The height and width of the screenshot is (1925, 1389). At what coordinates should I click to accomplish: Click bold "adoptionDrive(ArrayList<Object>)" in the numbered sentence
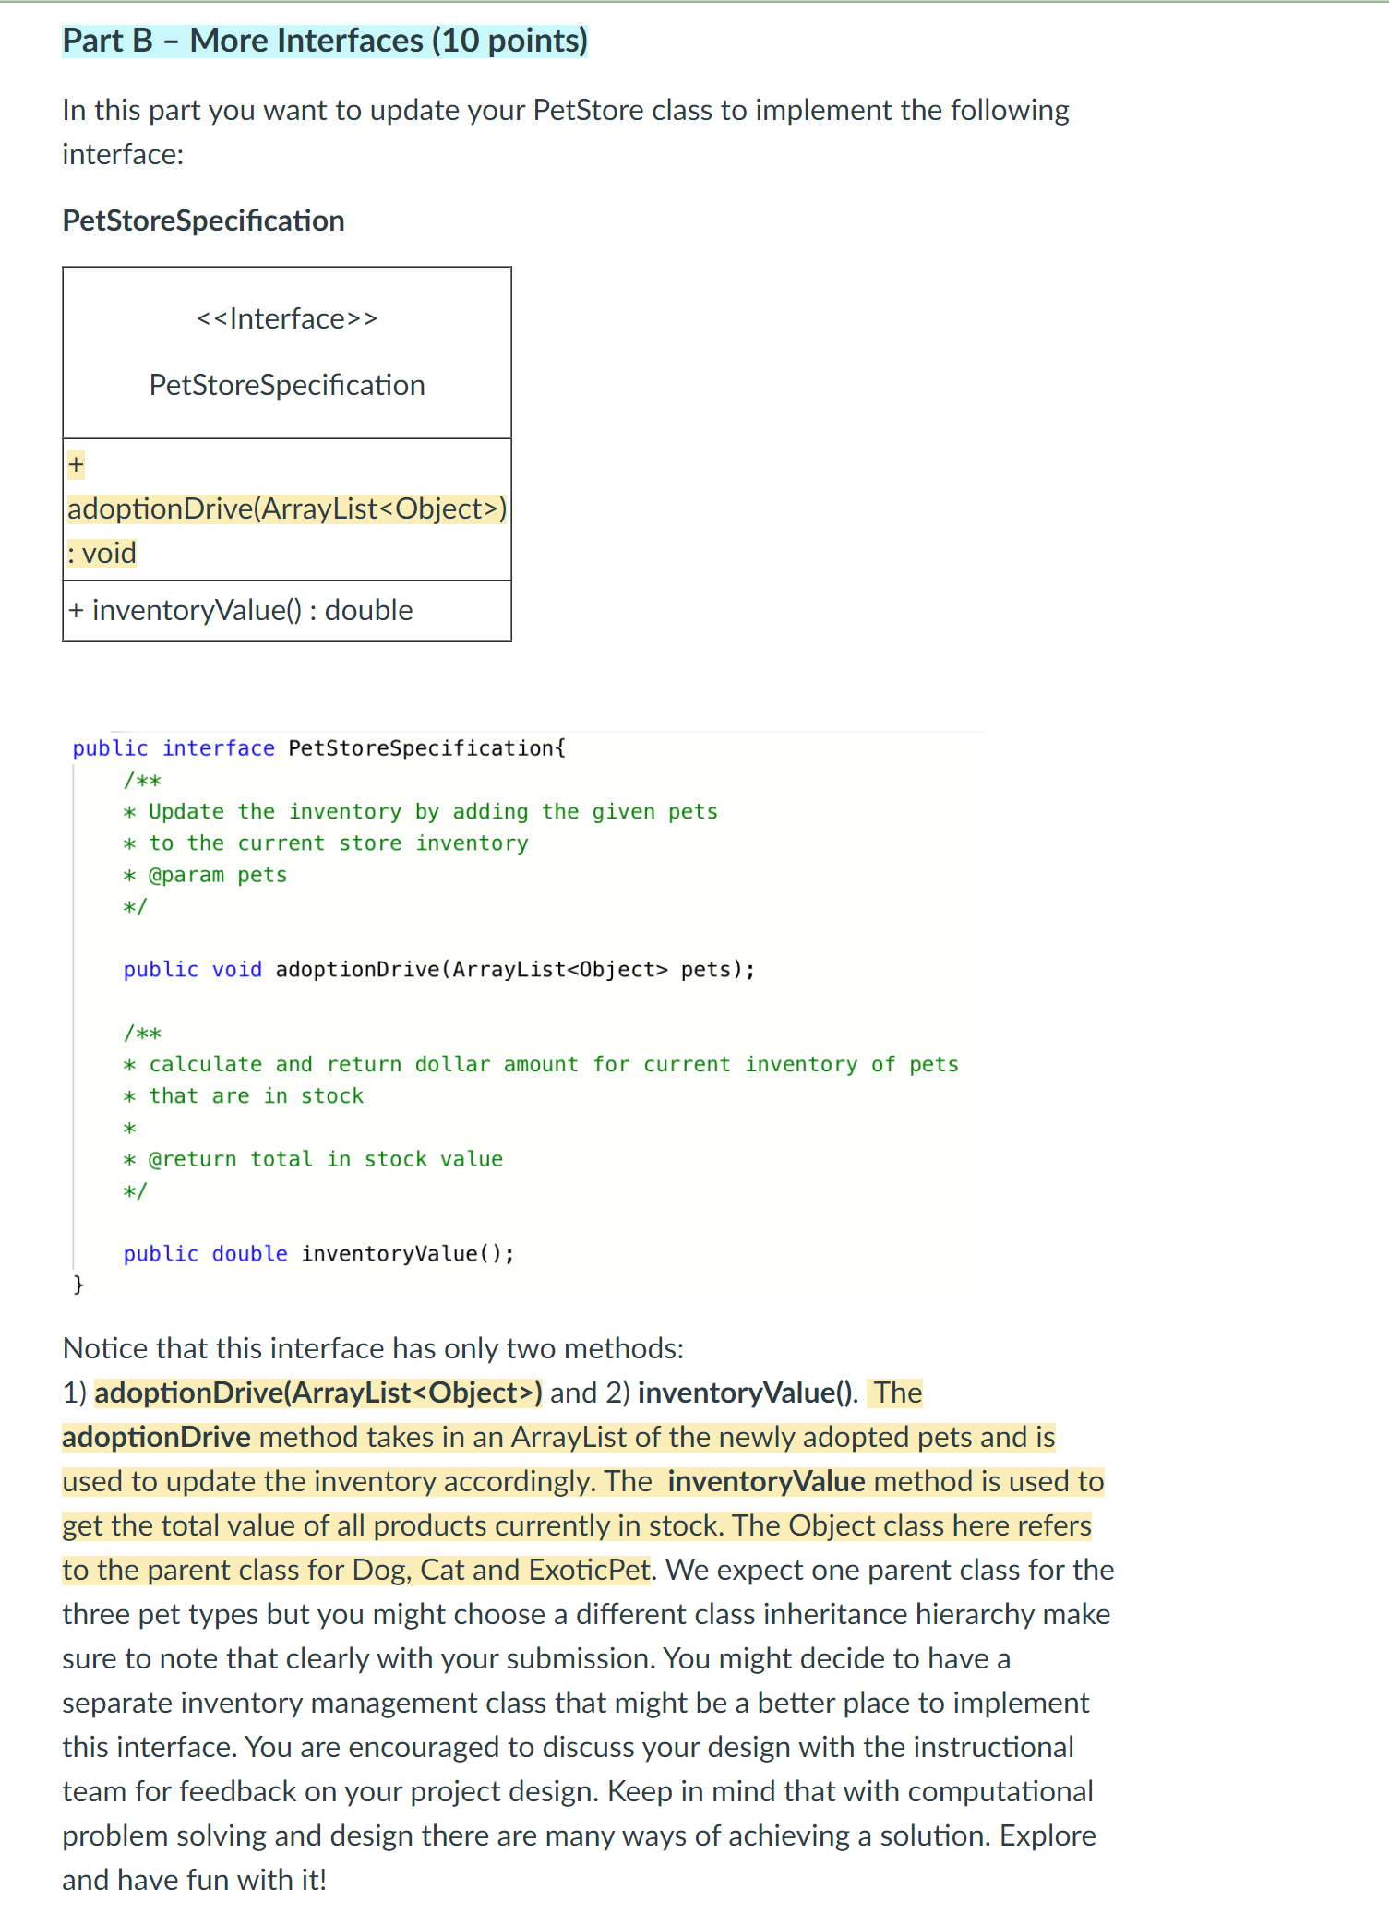click(318, 1393)
